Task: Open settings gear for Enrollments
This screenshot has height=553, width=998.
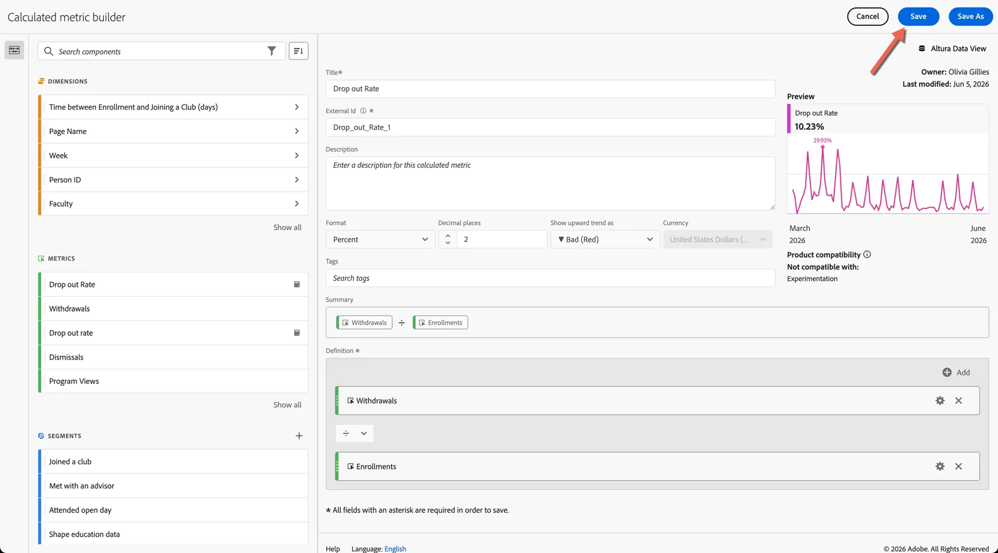Action: pyautogui.click(x=940, y=466)
